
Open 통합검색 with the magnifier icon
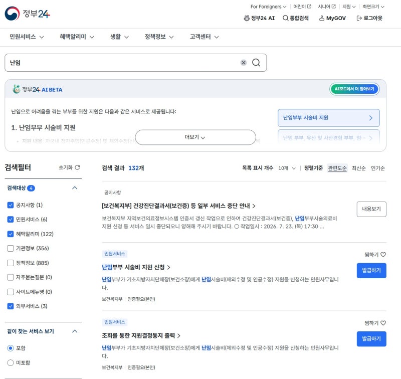[296, 18]
